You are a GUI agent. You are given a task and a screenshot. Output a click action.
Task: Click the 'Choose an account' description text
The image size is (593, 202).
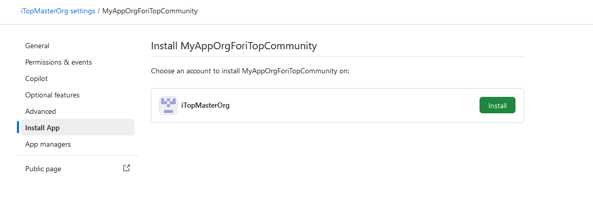tap(250, 71)
